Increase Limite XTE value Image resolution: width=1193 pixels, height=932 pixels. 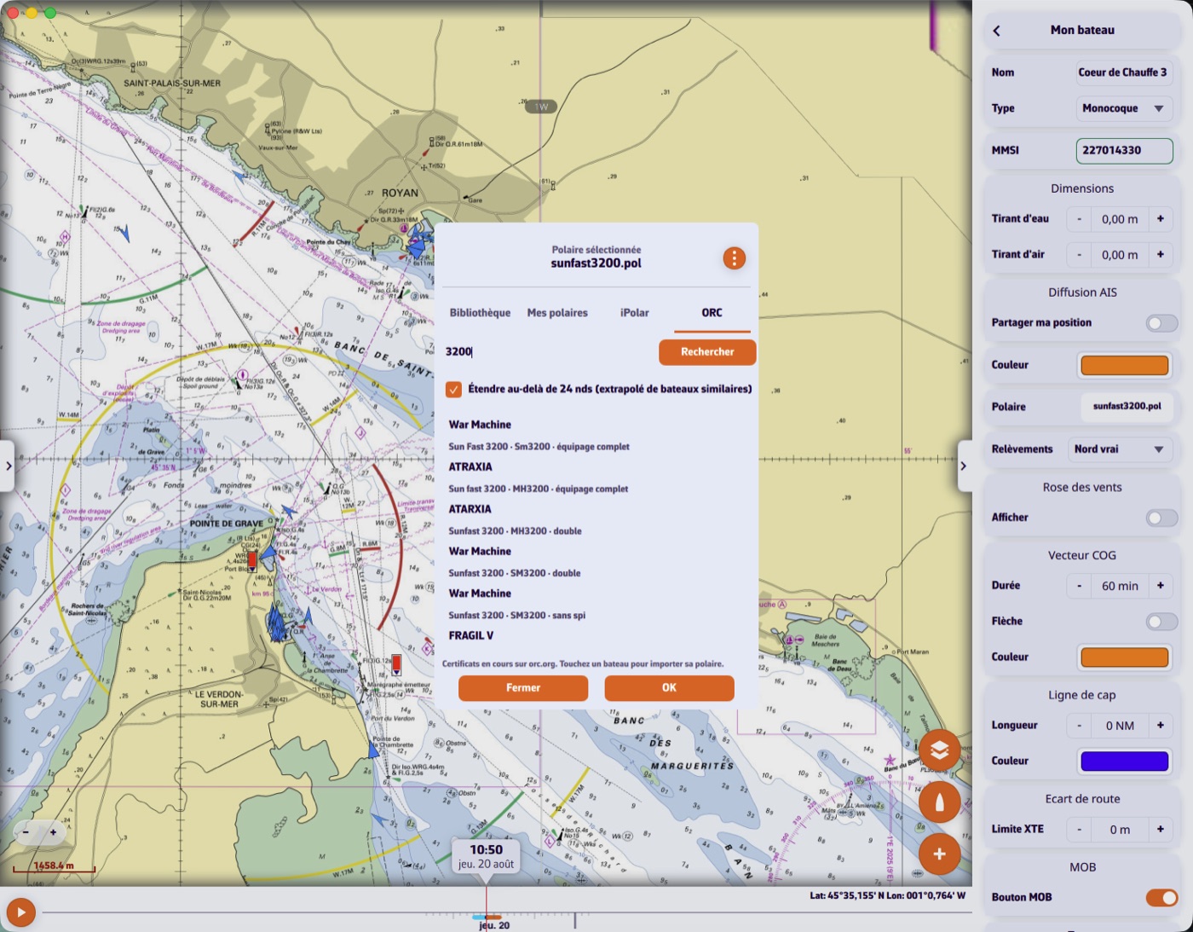(1160, 830)
